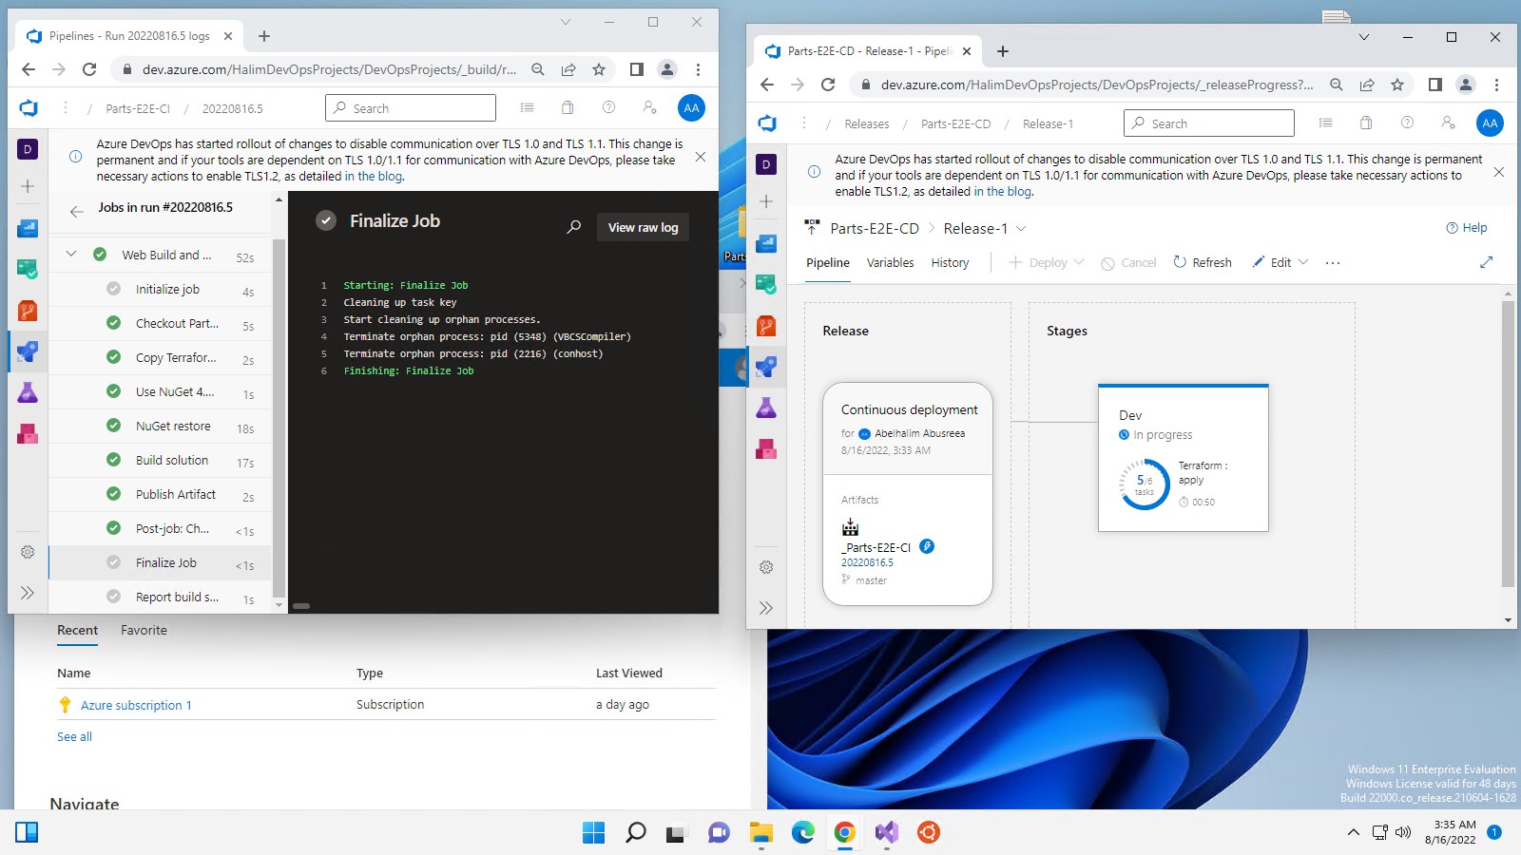Open project menu dots in Pipelines breadcrumb
The height and width of the screenshot is (855, 1521).
tap(65, 107)
